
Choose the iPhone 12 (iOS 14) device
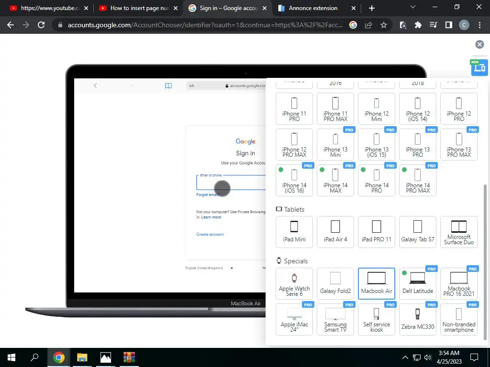[x=417, y=109]
